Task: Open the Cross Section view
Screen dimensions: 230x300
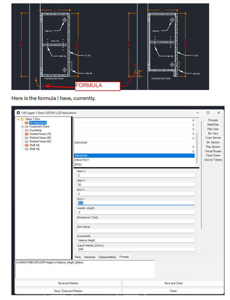Action: click(213, 138)
